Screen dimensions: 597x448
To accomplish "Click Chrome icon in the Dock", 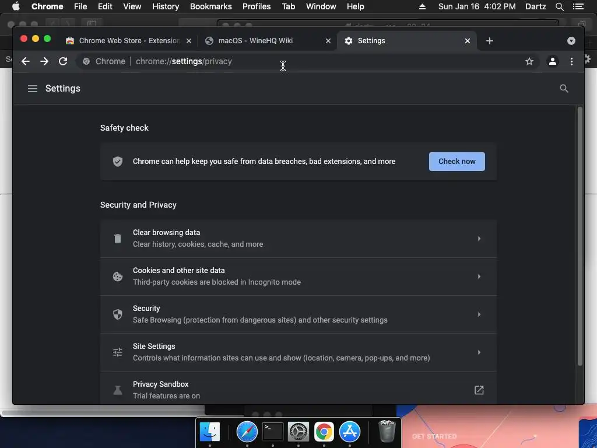I will click(324, 432).
